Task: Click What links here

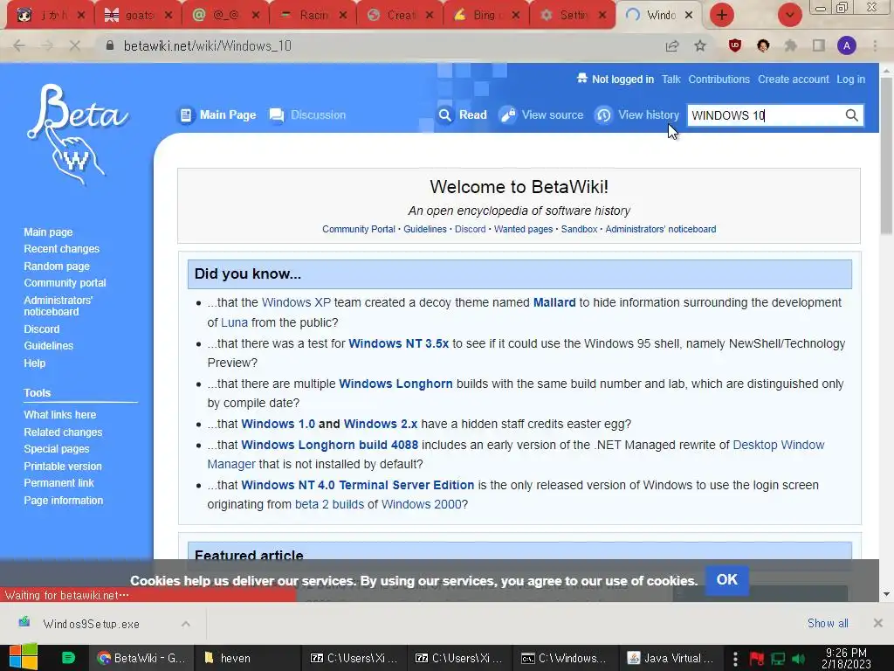Action: click(x=60, y=415)
